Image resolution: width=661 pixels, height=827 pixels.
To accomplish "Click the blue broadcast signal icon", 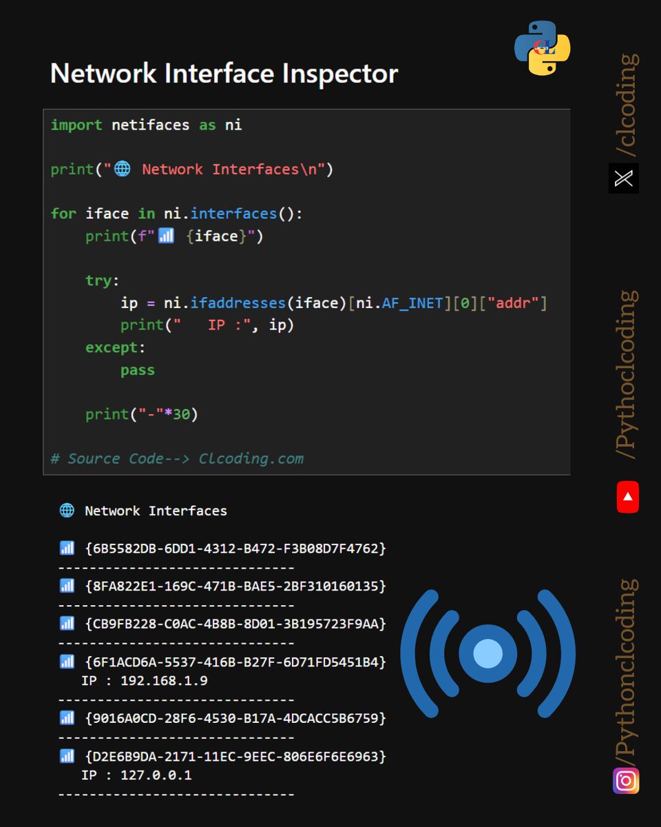I will tap(487, 653).
